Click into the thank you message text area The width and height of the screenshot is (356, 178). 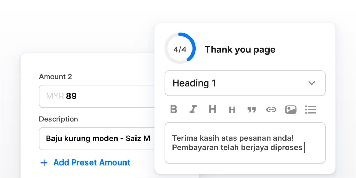point(245,143)
